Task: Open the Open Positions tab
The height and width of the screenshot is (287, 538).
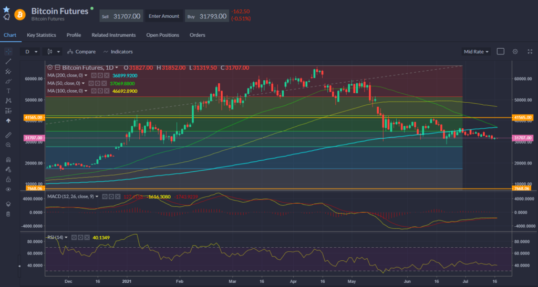Action: click(163, 35)
